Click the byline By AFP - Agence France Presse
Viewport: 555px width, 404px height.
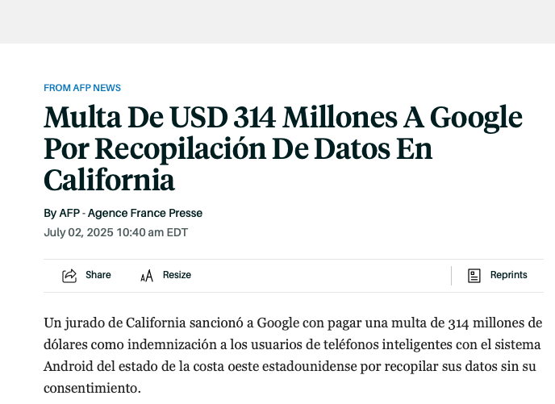click(x=123, y=213)
